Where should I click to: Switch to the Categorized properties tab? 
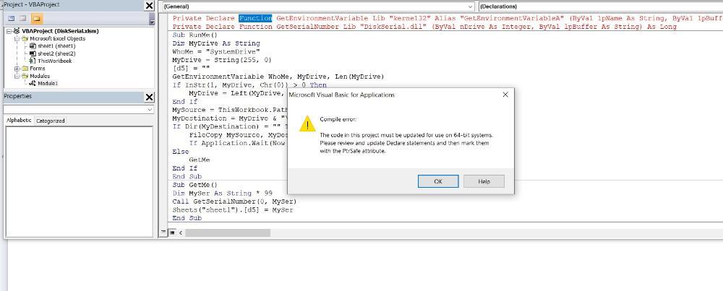(x=51, y=121)
